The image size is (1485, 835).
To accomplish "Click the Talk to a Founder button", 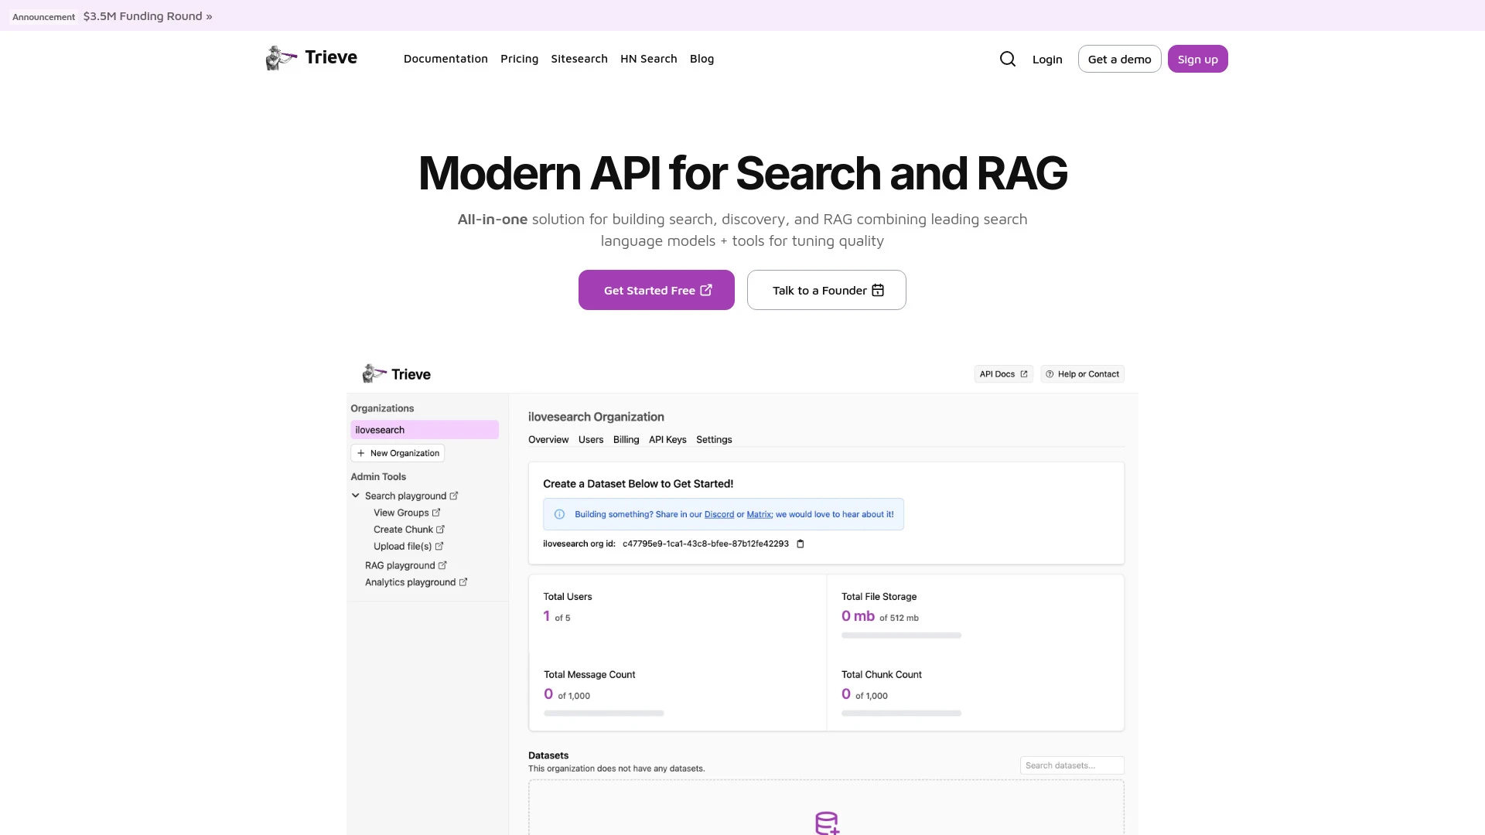I will pos(826,290).
